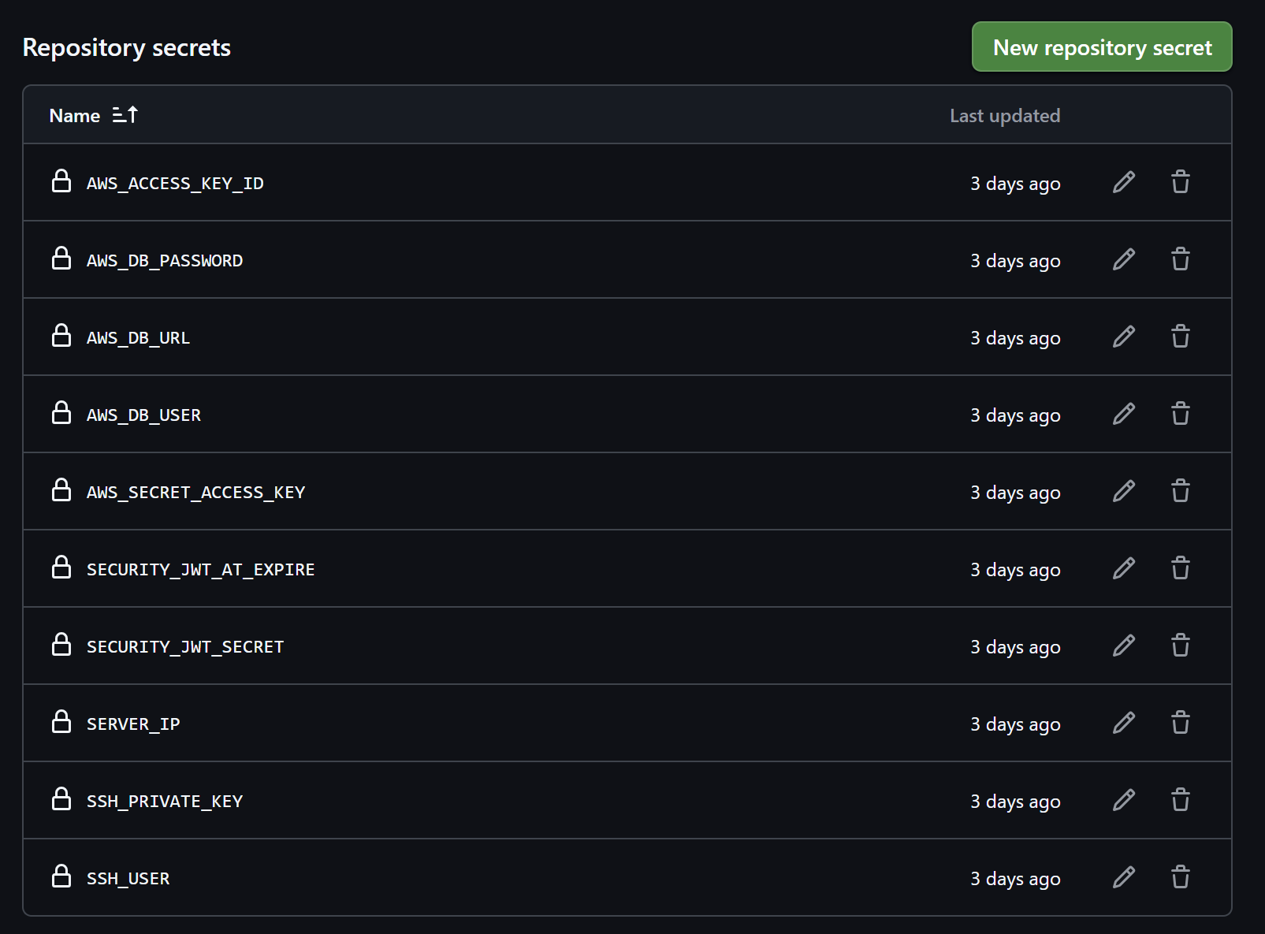Click the AWS_DB_USER secret name
The width and height of the screenshot is (1265, 934).
click(143, 415)
